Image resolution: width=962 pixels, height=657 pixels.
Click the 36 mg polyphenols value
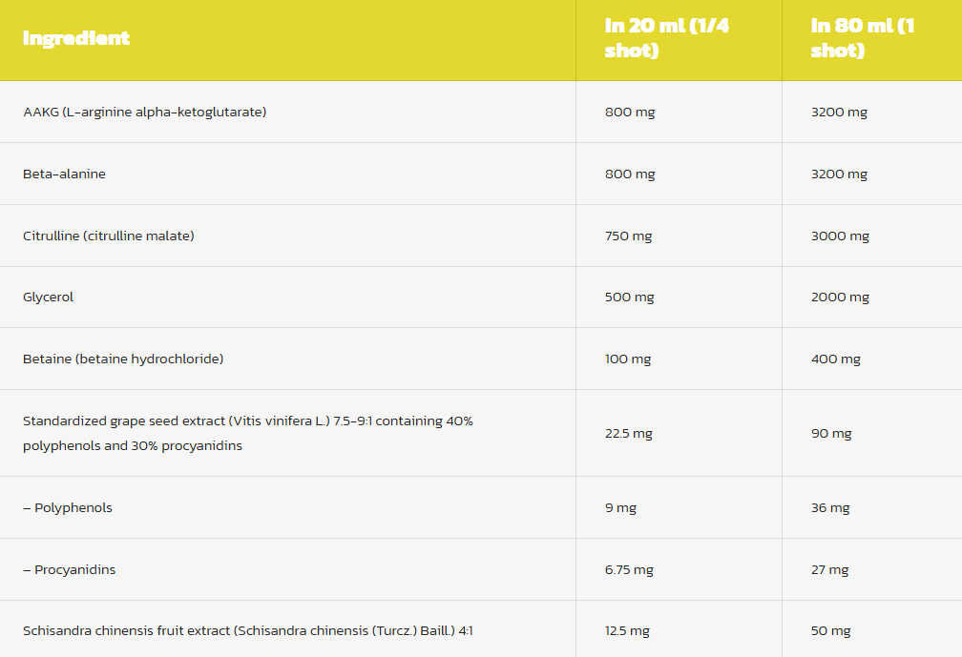pos(830,507)
